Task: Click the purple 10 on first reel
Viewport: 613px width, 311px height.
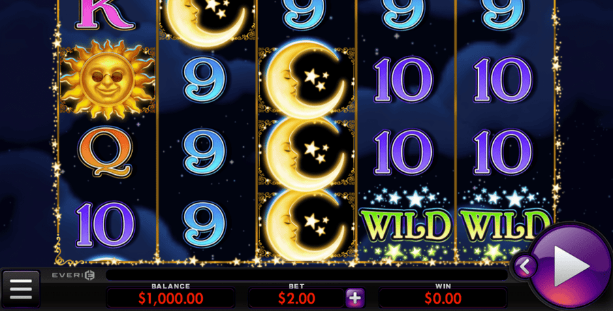Action: 105,225
